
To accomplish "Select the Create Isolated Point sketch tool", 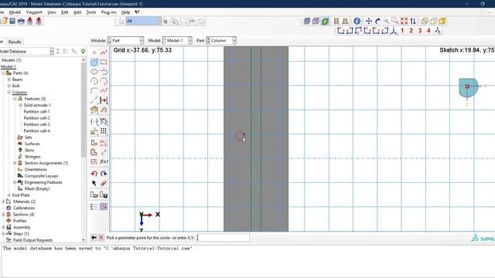I will [x=94, y=53].
